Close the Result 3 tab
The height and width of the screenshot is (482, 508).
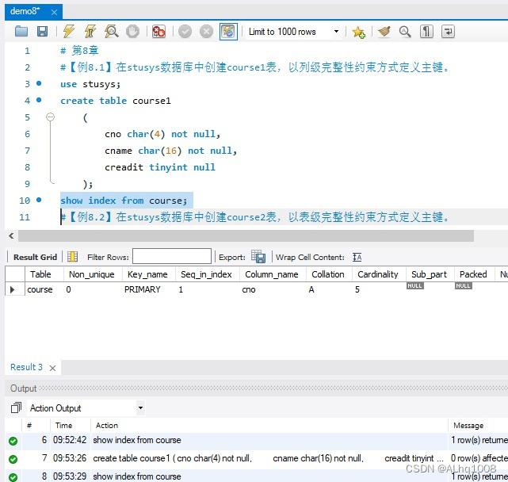pos(52,368)
